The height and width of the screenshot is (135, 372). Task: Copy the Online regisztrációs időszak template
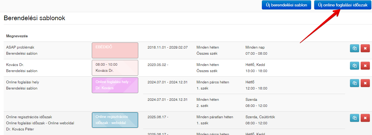[x=355, y=118]
